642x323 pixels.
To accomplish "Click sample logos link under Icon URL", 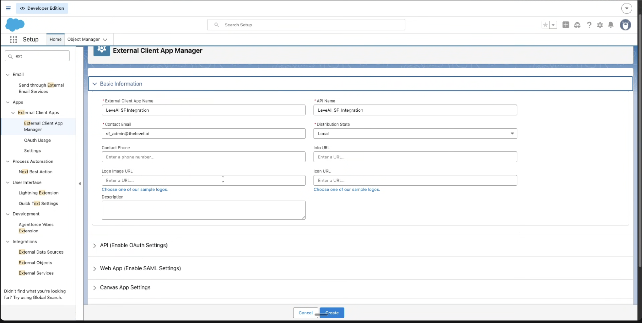I will click(347, 189).
